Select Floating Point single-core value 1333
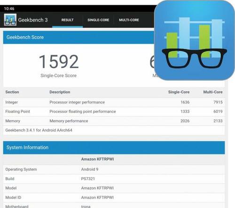The height and width of the screenshot is (208, 235). click(185, 111)
